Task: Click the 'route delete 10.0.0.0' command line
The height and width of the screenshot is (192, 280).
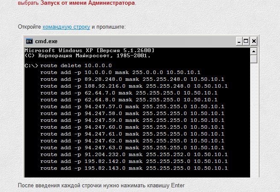Action: 76,65
